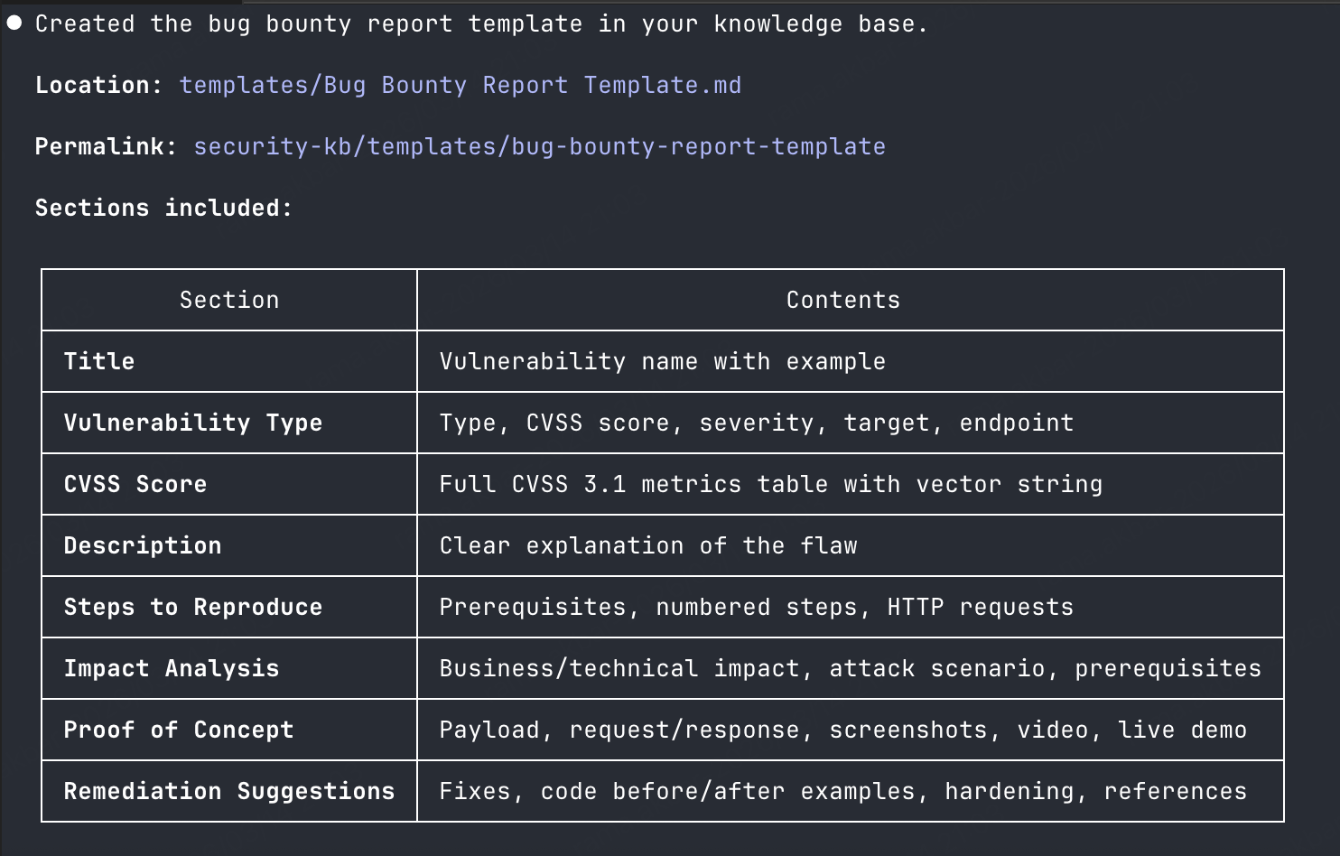
Task: Click the "Payload, request/response, screenshots" cell
Action: [x=842, y=730]
